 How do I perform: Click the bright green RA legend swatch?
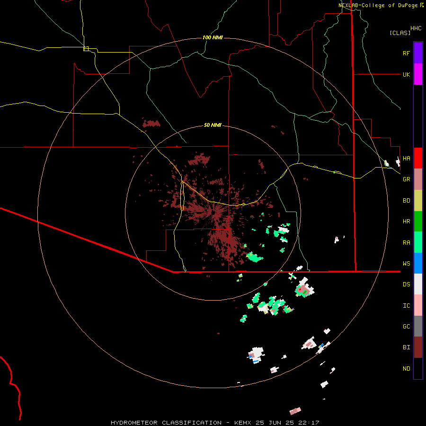coord(418,242)
